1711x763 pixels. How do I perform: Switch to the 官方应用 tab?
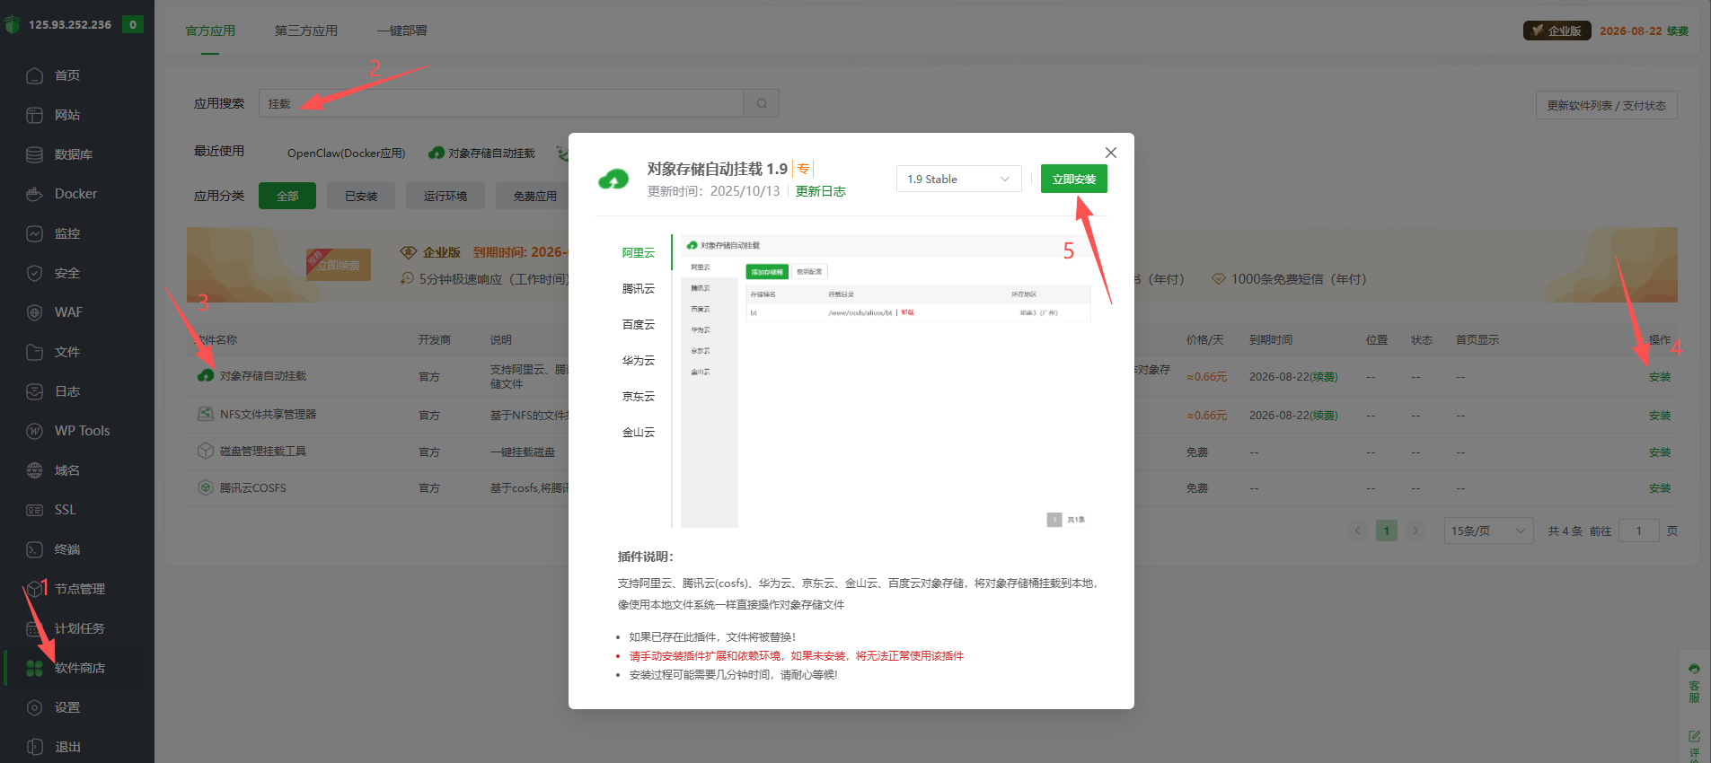210,31
